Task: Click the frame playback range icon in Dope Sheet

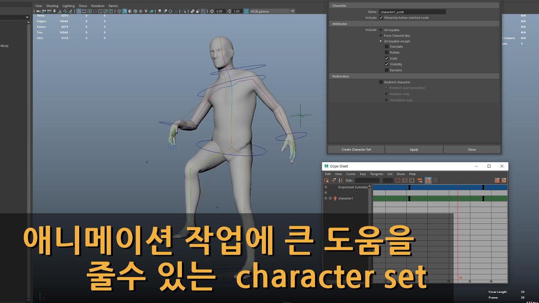Action: [405, 181]
